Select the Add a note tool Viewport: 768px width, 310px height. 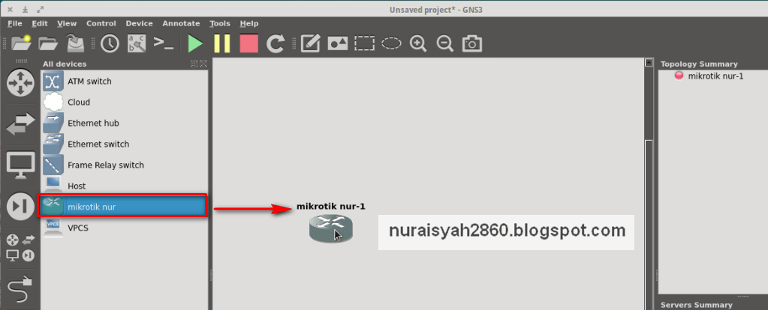tap(310, 43)
